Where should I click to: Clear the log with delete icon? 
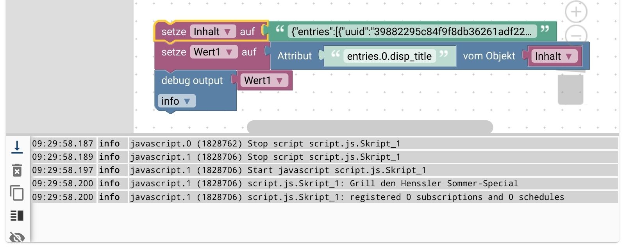17,170
